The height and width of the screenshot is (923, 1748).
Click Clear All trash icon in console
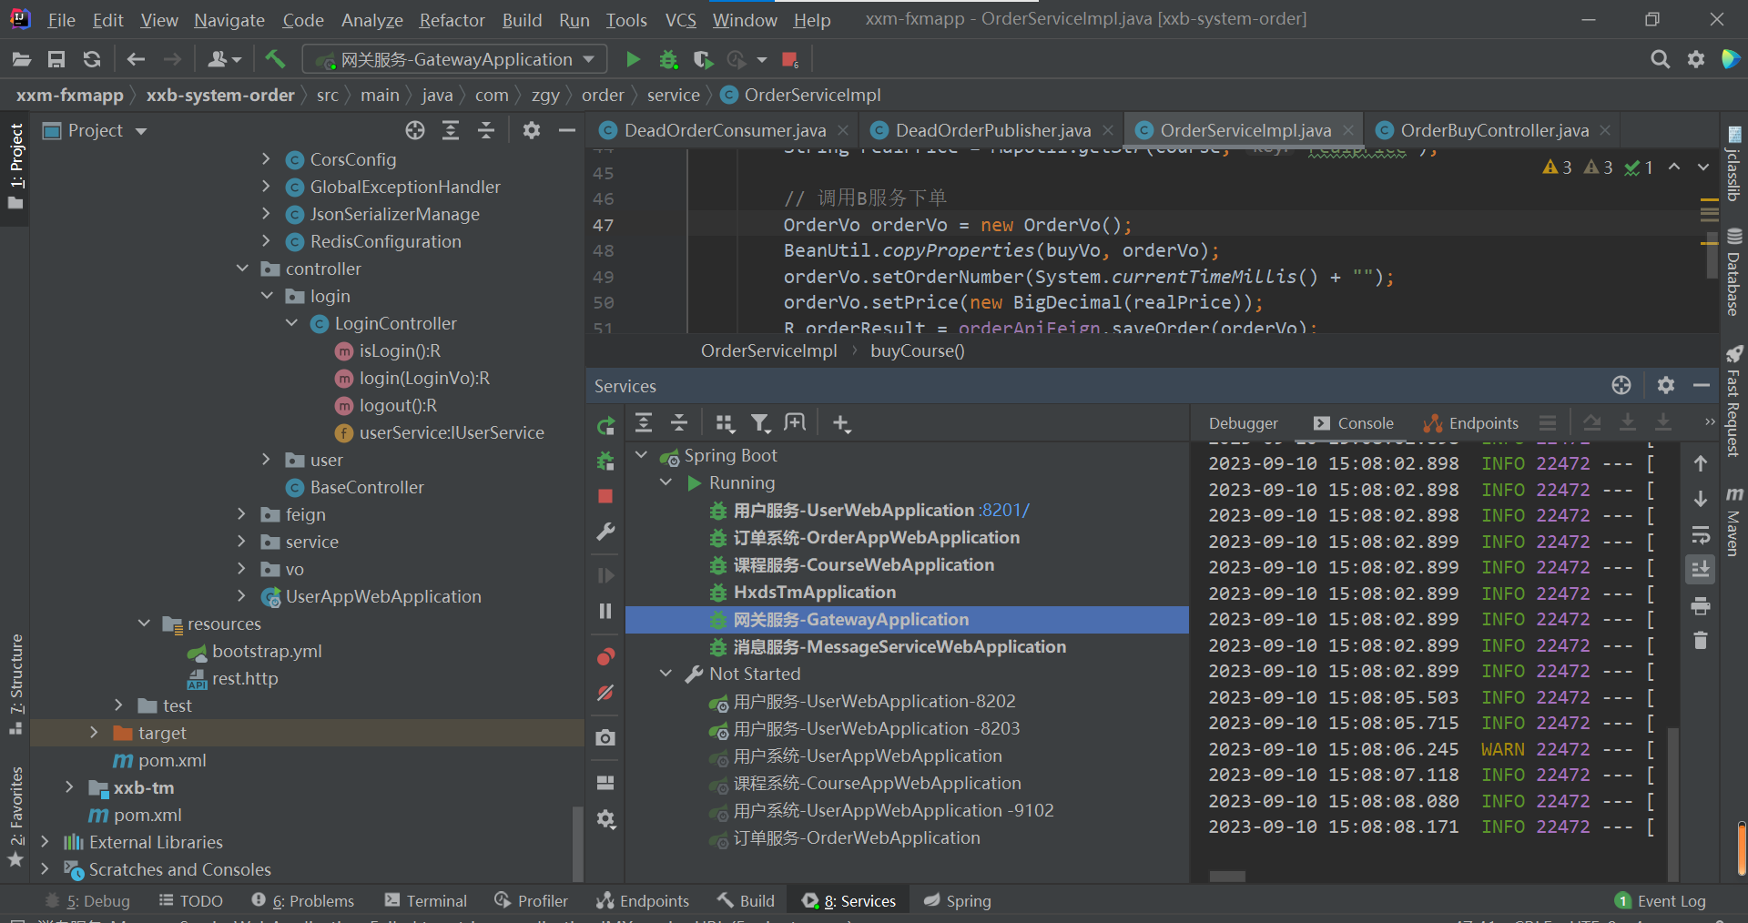[x=1700, y=641]
